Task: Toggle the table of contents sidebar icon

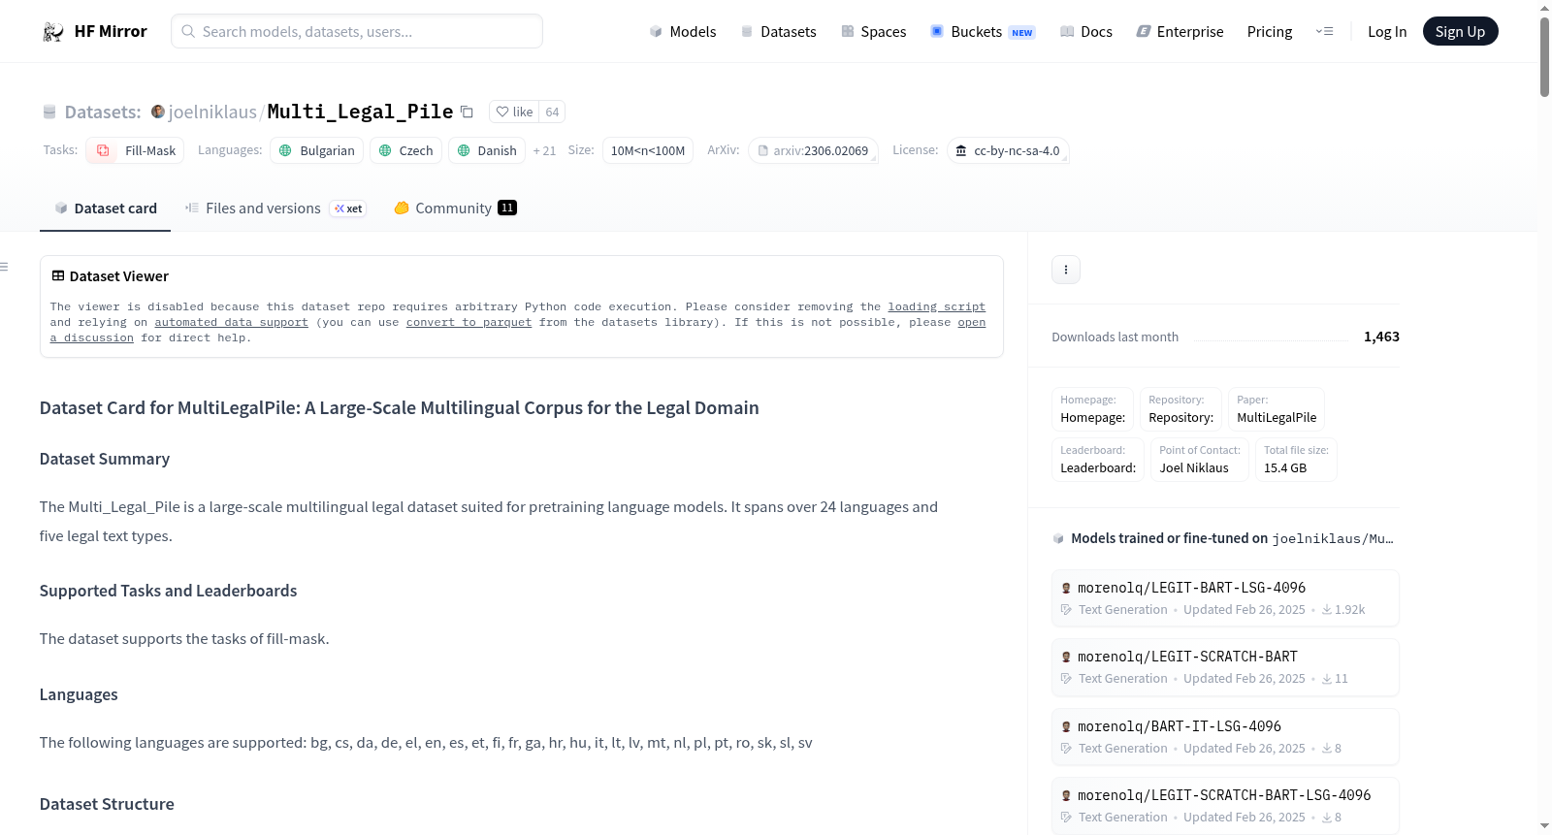Action: tap(5, 267)
